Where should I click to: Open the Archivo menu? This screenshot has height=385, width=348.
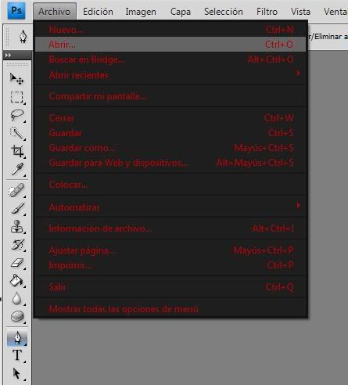click(x=55, y=12)
